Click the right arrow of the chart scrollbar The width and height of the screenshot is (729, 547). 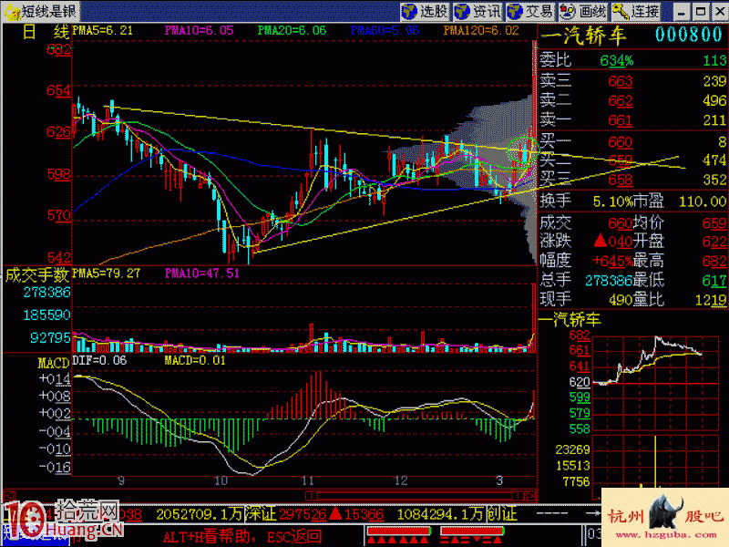coord(530,495)
